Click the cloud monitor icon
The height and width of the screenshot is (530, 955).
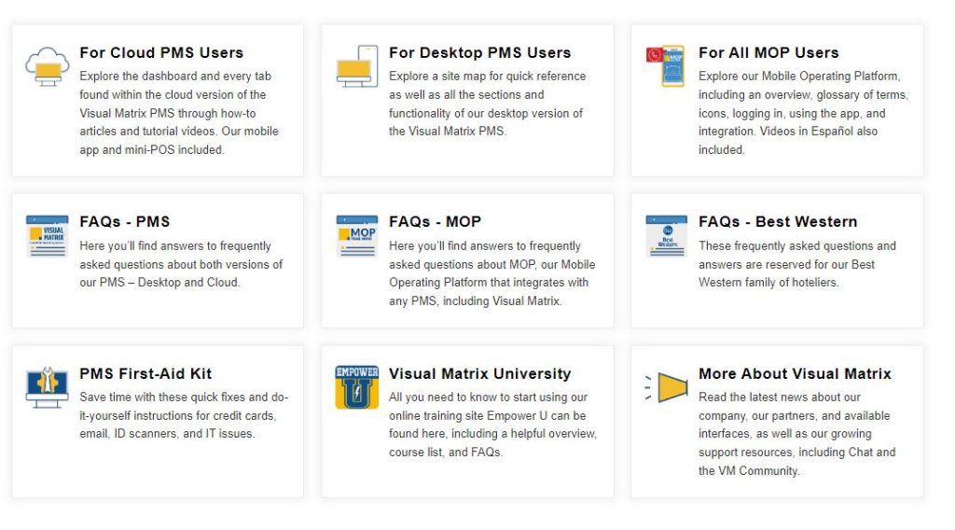[x=47, y=67]
